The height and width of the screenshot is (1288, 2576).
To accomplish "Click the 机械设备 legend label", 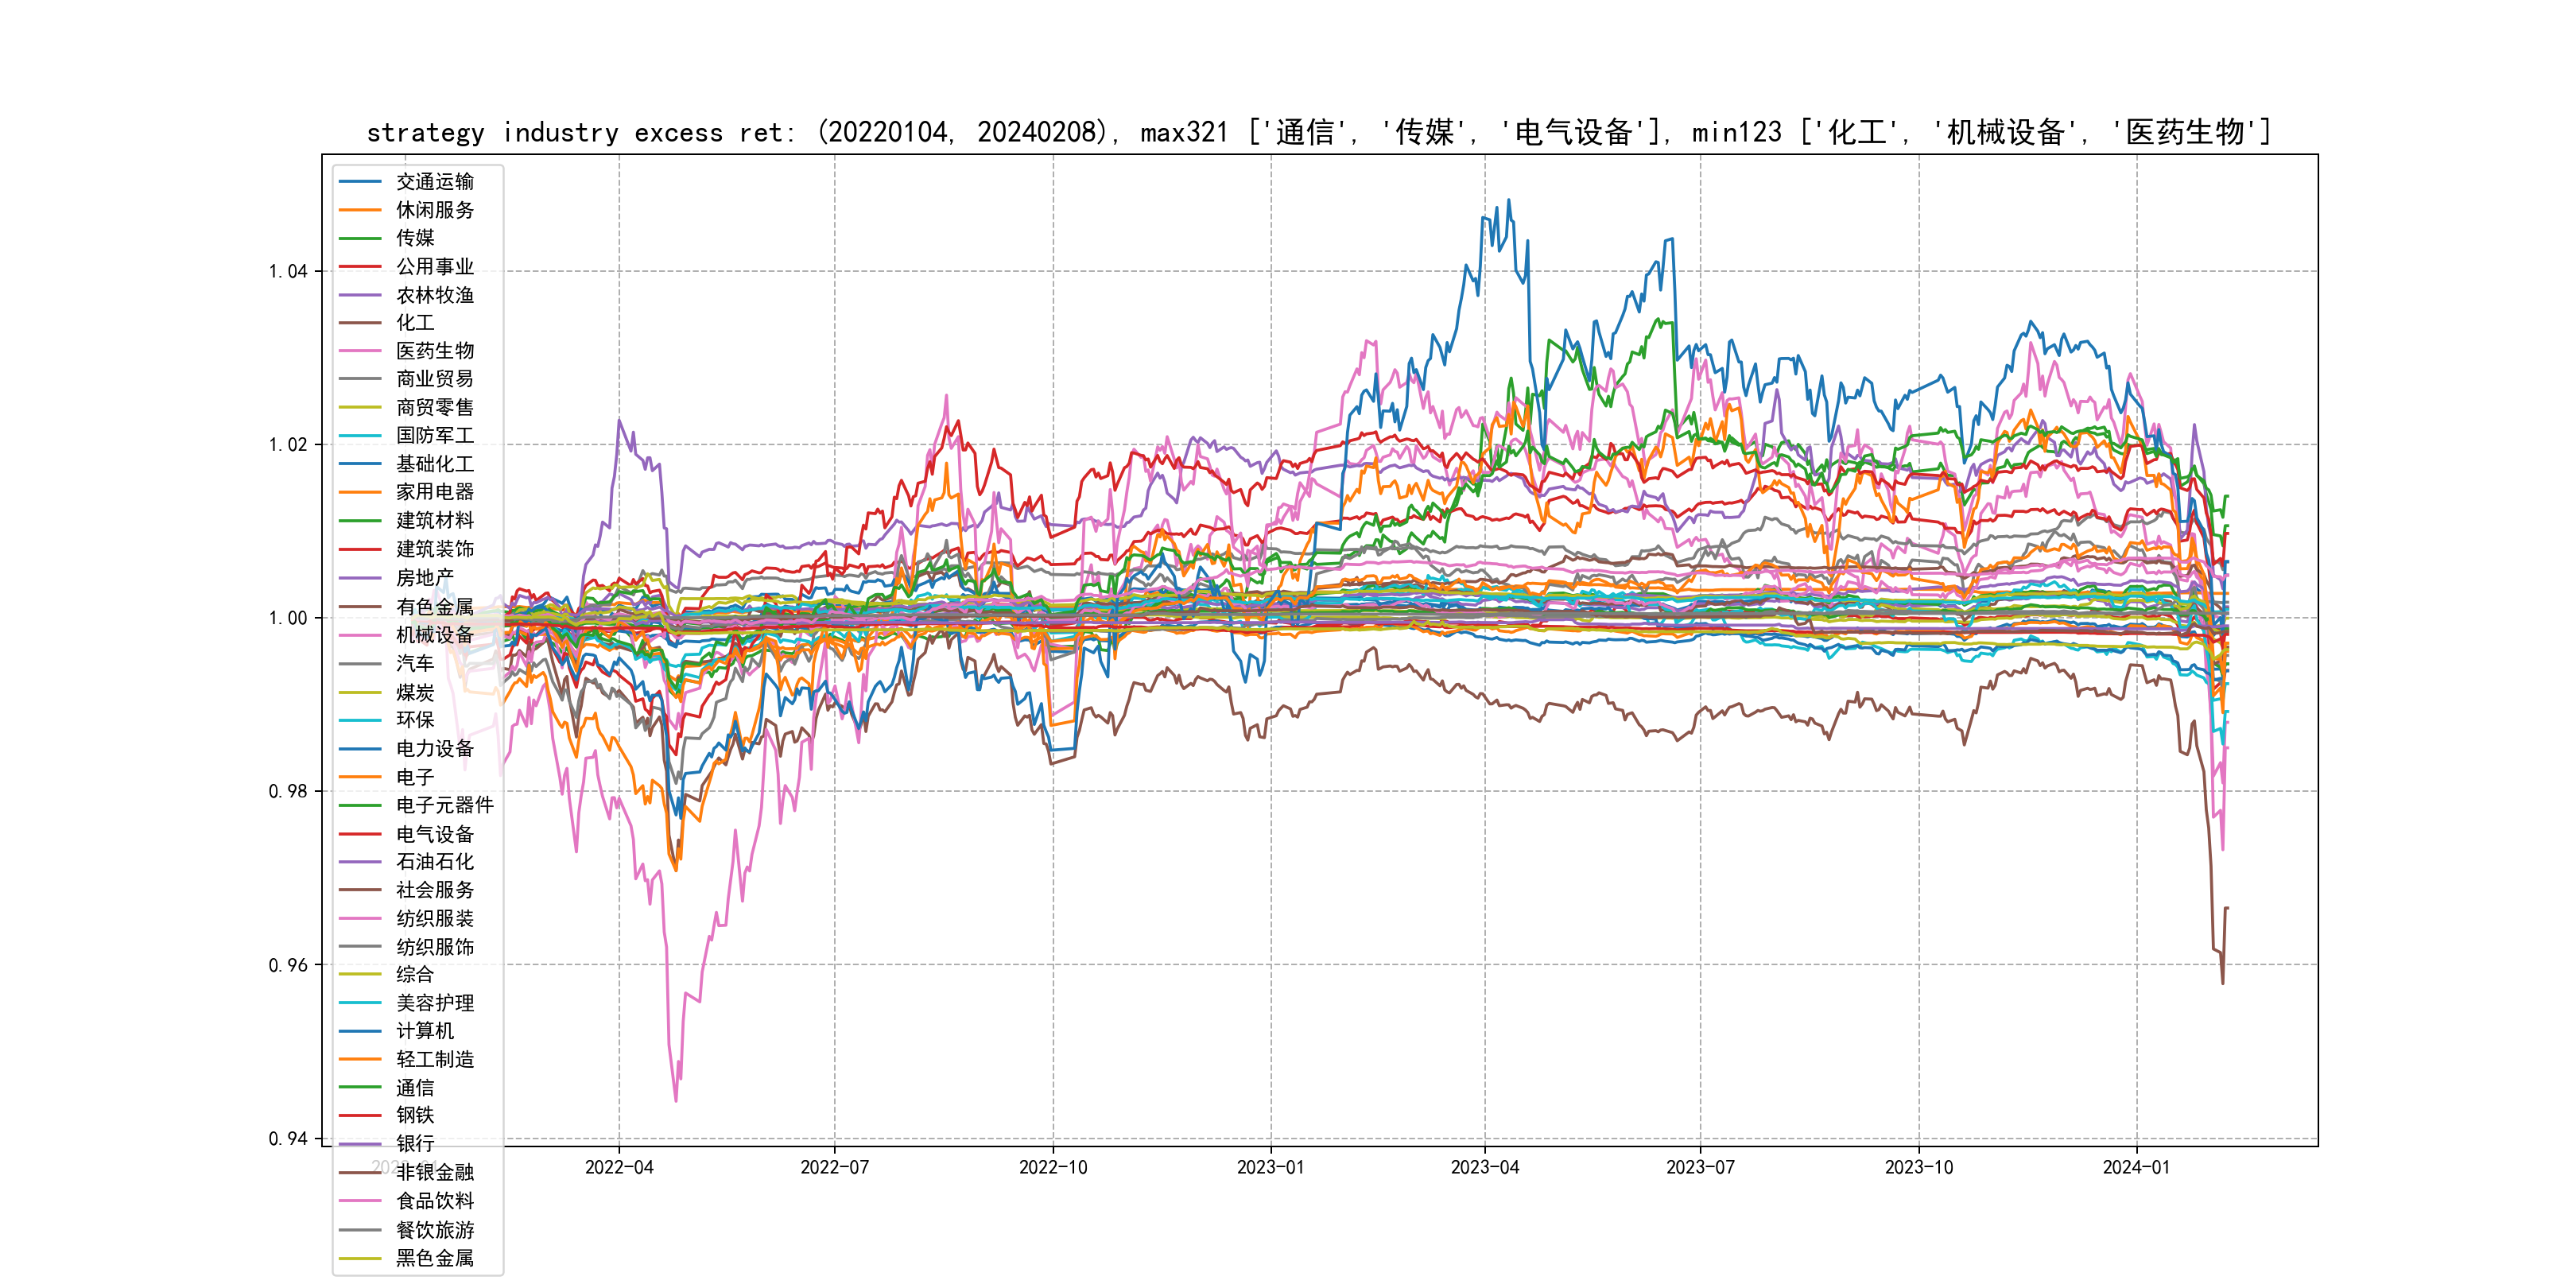I will [435, 635].
